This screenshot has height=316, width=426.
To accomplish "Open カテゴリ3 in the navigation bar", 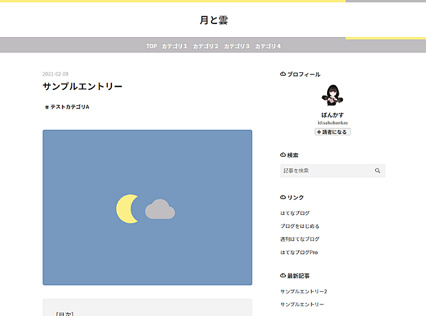I will pyautogui.click(x=236, y=46).
